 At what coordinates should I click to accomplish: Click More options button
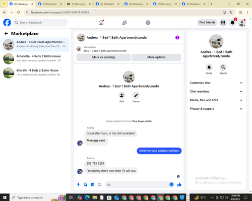point(156,57)
